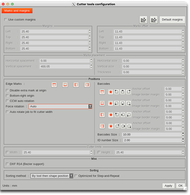This screenshot has height=195, width=190.
Task: Select the Marks and margins tab
Action: click(x=17, y=11)
